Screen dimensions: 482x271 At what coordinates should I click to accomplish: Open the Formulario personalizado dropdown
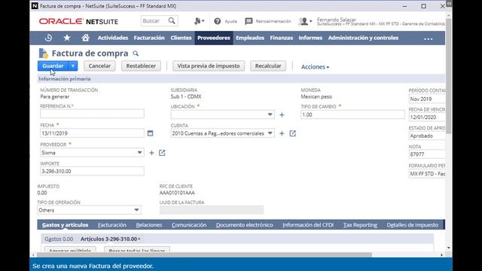pos(427,174)
